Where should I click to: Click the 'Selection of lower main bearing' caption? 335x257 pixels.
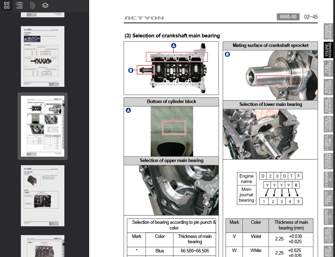pos(271,104)
